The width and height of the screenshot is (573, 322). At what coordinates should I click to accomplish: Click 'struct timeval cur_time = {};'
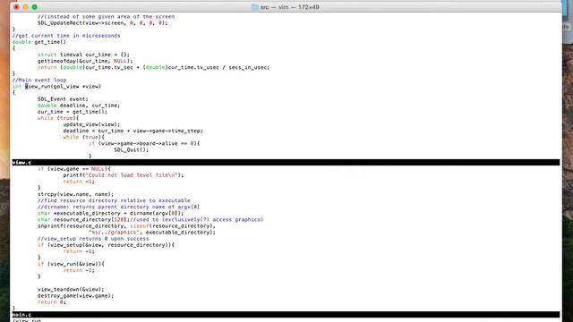pos(83,55)
